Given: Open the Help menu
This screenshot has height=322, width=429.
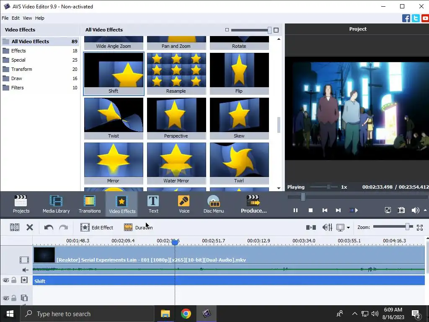Looking at the screenshot, I should (x=40, y=18).
